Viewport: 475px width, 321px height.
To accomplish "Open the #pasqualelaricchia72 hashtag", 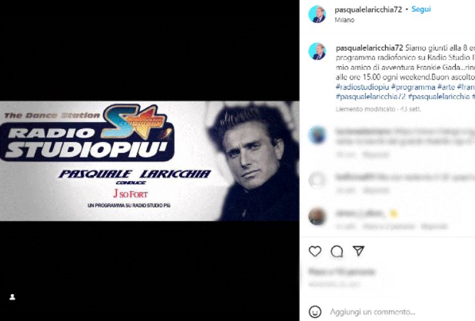I will point(370,97).
